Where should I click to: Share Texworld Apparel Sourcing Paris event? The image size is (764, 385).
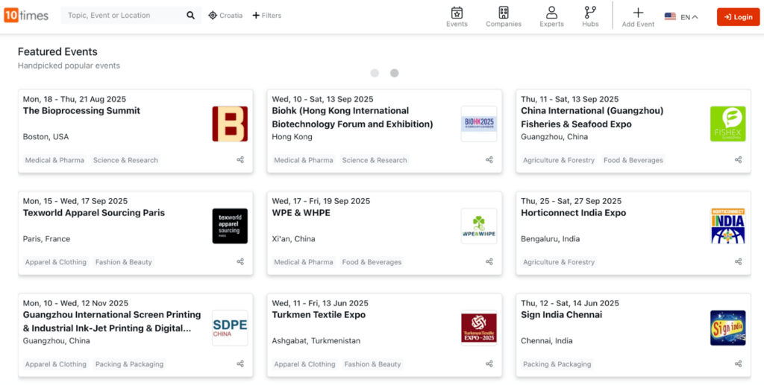coord(240,261)
